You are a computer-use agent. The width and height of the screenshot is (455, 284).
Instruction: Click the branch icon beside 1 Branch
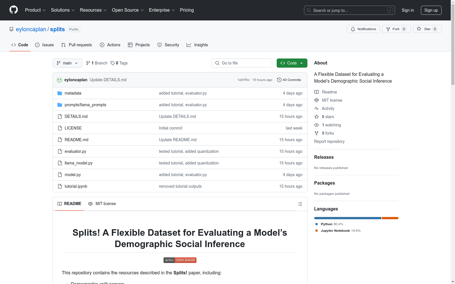pyautogui.click(x=88, y=63)
